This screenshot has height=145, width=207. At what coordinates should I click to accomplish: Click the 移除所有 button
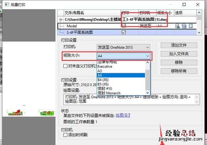click(179, 71)
